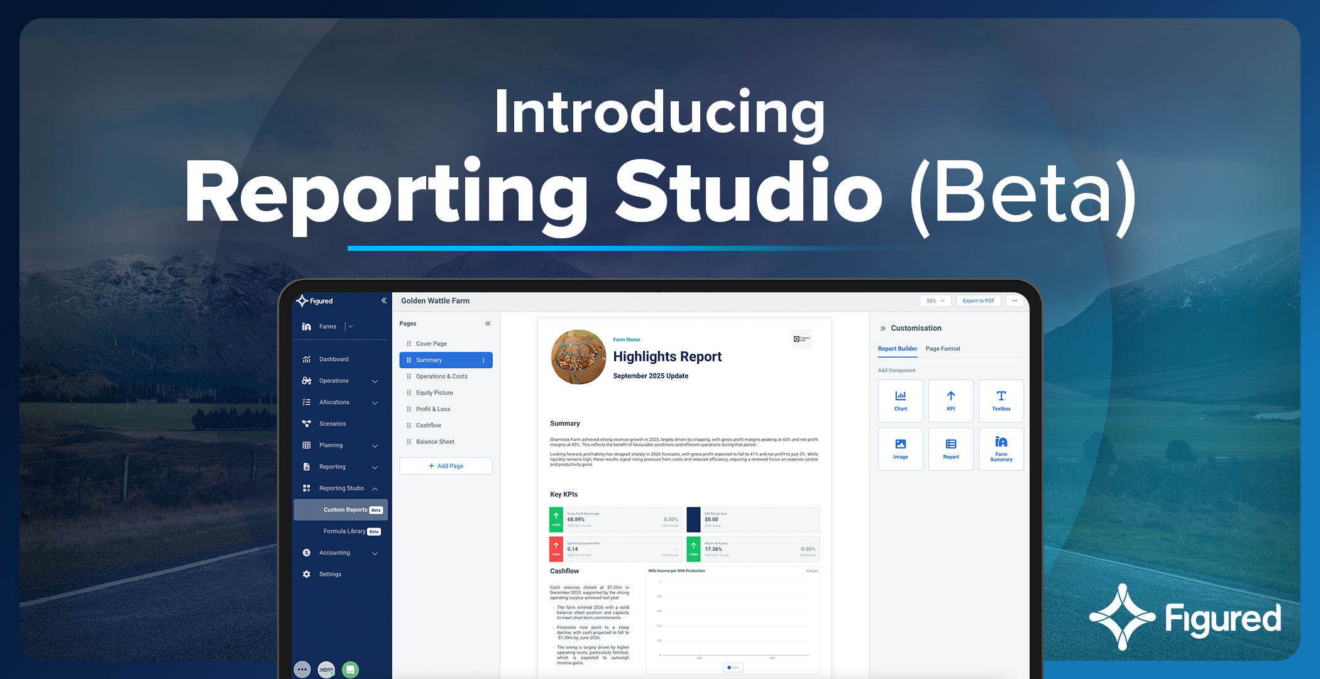Collapse the Customisation panel chevrons
1320x679 pixels.
coord(883,328)
